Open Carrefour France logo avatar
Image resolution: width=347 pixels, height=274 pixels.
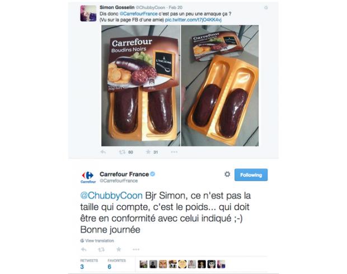[88, 177]
